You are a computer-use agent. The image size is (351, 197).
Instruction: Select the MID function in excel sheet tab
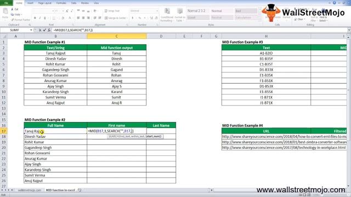(60, 190)
